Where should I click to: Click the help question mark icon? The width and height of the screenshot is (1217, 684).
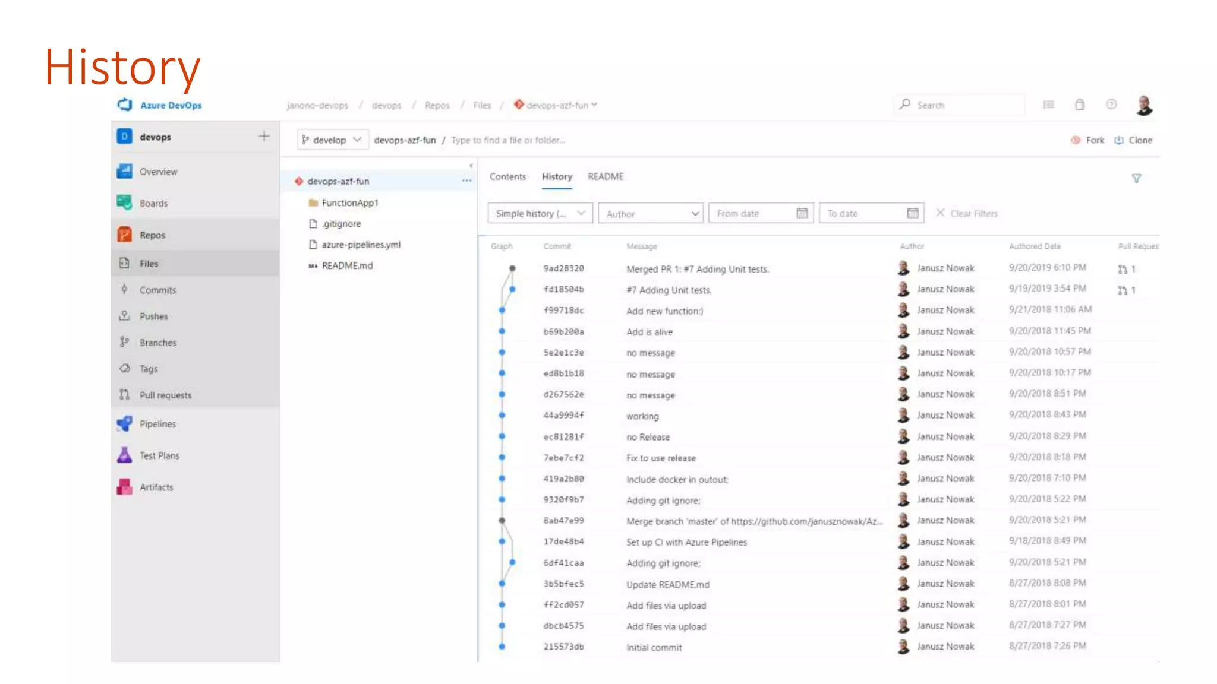(1111, 104)
